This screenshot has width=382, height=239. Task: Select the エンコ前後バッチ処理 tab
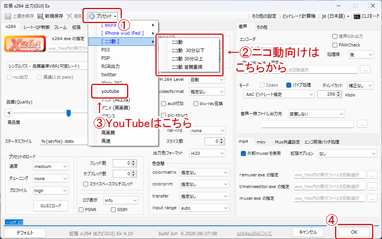tap(321, 142)
